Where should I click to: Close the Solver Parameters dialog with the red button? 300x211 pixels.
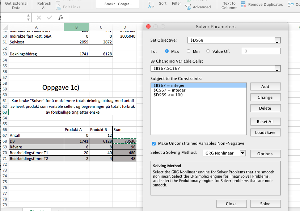[x=148, y=26]
